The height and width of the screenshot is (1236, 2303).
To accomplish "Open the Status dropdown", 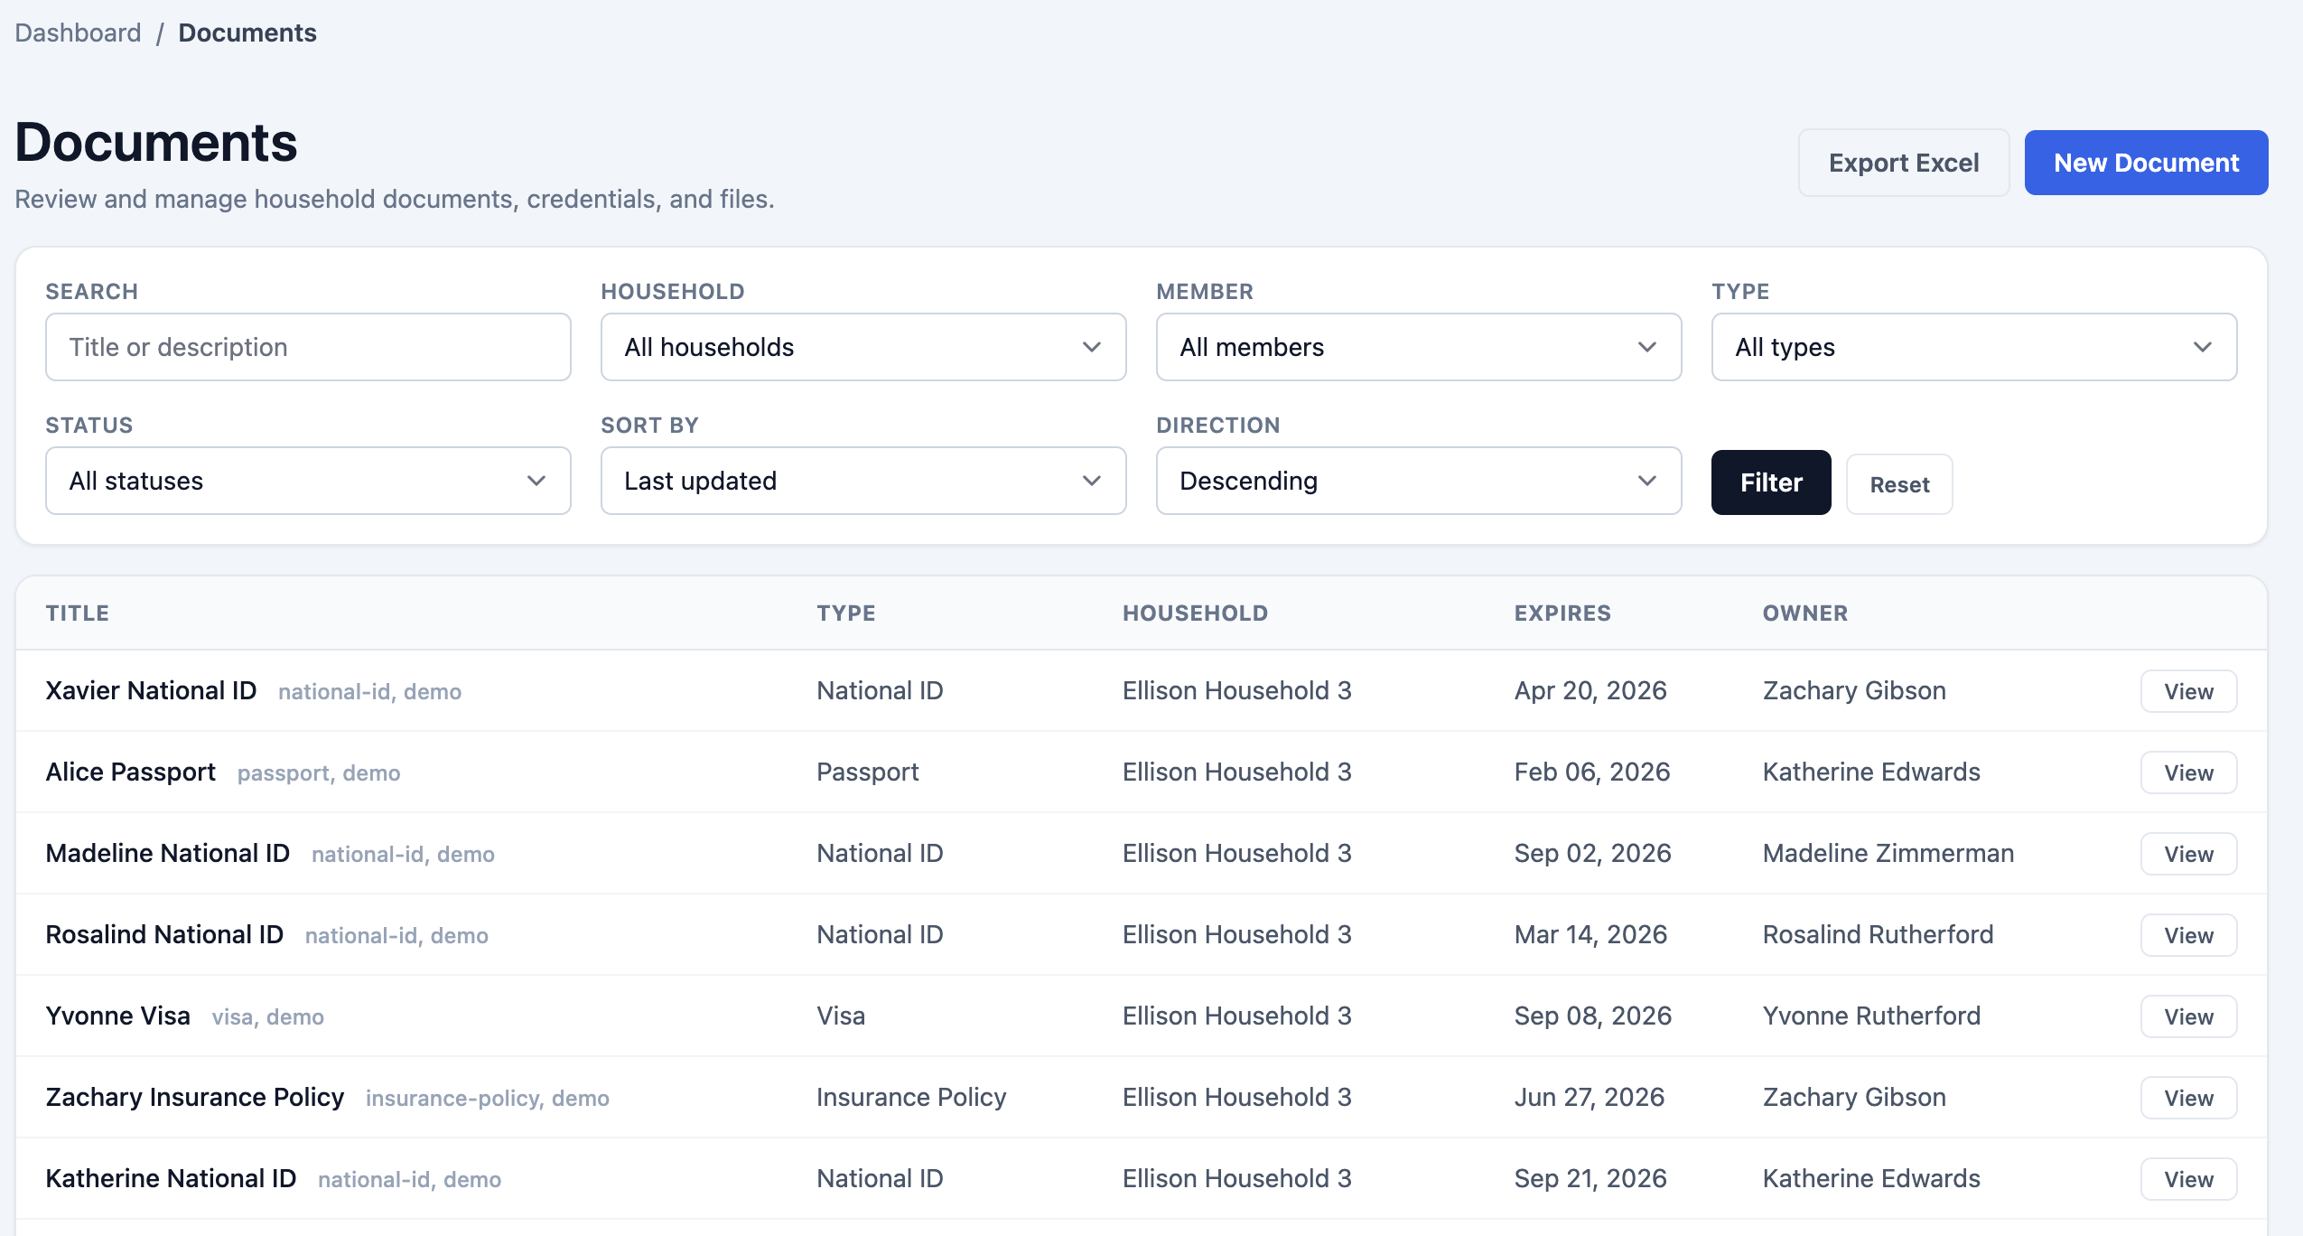I will pos(307,480).
